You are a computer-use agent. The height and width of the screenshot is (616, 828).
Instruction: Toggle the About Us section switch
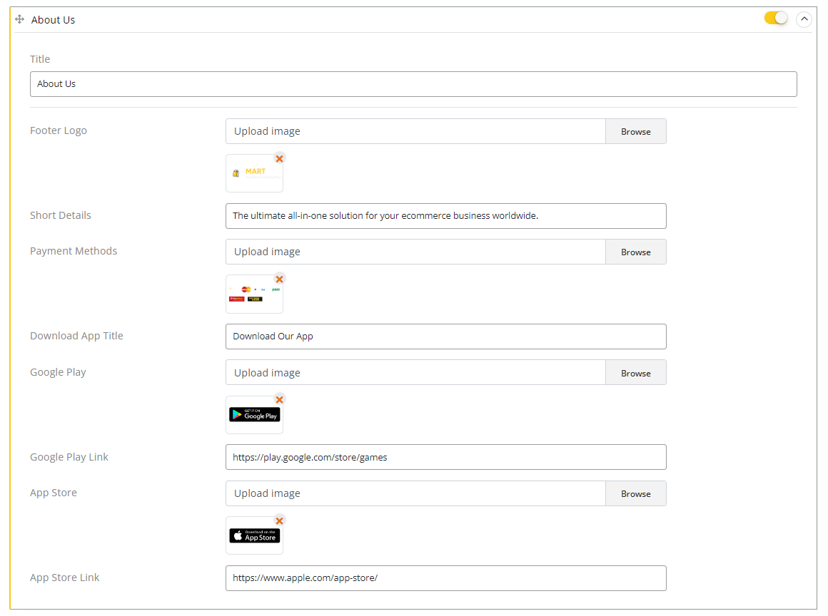pos(775,19)
